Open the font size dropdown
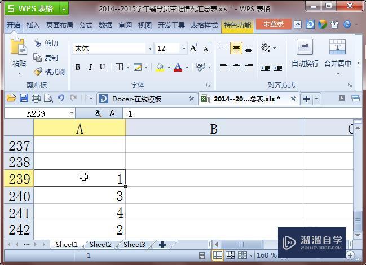Image resolution: width=366 pixels, height=265 pixels. [x=184, y=48]
